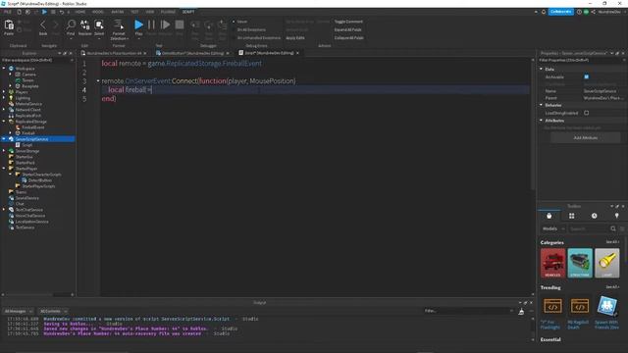Image resolution: width=628 pixels, height=353 pixels.
Task: Click the Script document icon under ServerScriptService
Action: (x=18, y=145)
